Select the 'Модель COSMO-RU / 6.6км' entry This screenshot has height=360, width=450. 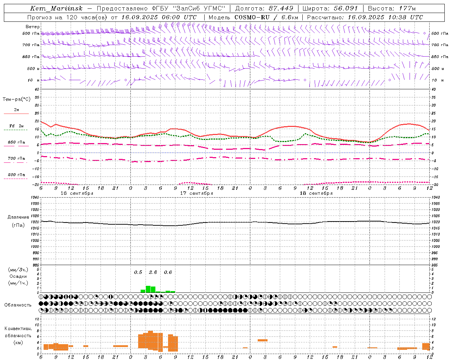tap(253, 17)
